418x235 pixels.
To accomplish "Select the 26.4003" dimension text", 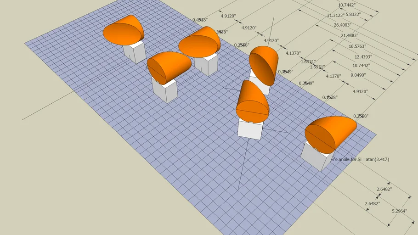I will pyautogui.click(x=342, y=25).
